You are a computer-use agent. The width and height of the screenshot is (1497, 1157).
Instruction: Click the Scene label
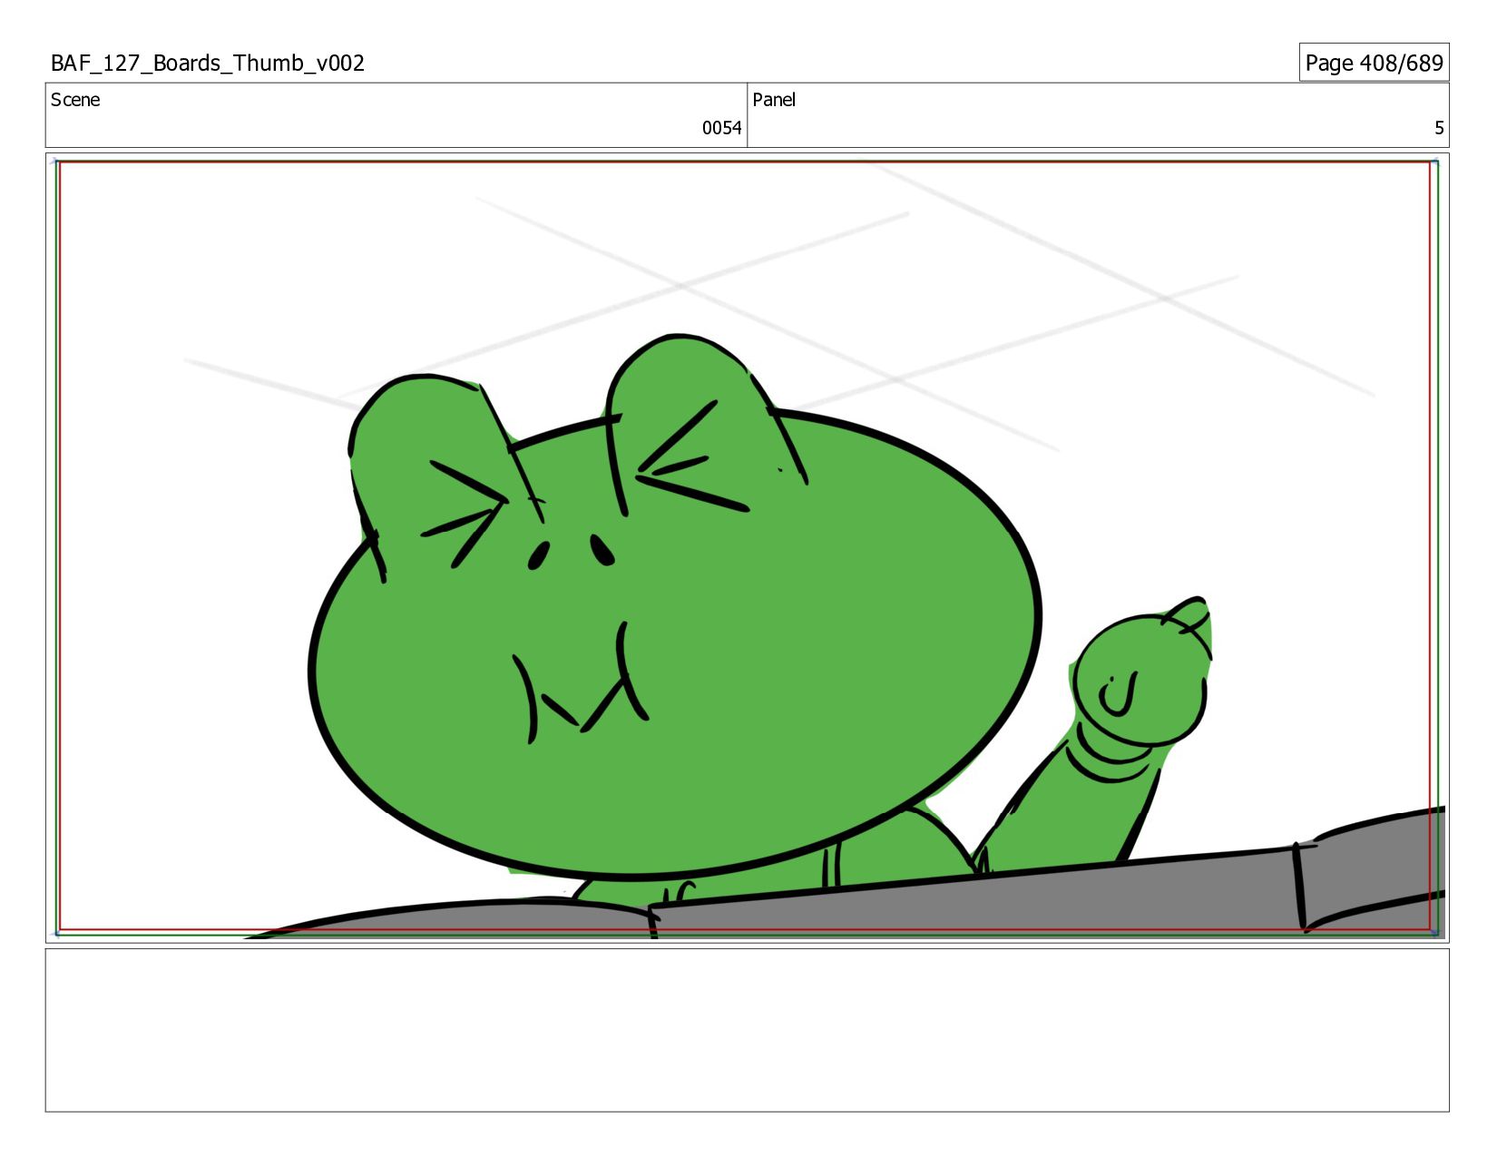(75, 100)
